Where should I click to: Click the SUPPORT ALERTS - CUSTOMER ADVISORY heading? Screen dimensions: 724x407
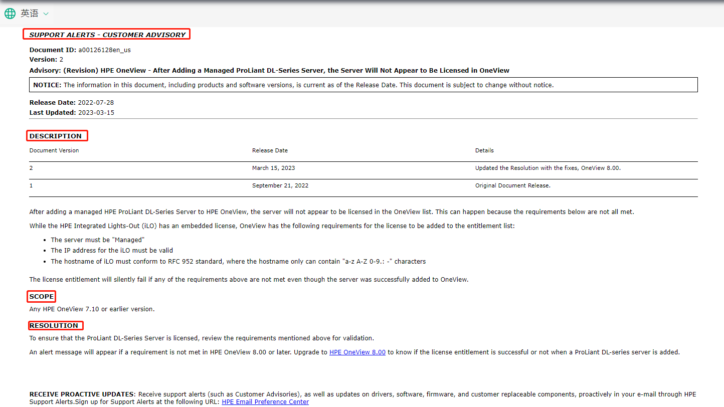(107, 35)
